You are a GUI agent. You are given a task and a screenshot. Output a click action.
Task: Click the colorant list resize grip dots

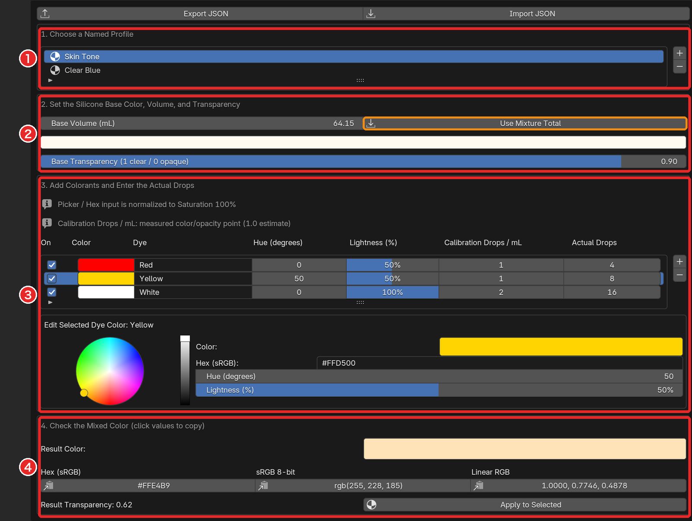click(x=360, y=302)
